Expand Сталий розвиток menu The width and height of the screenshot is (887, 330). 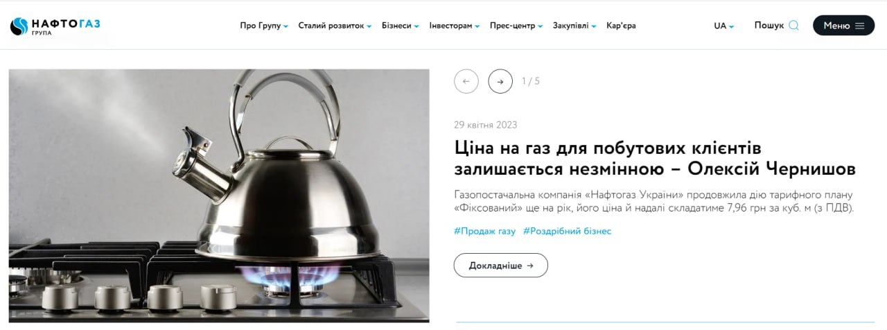(335, 26)
